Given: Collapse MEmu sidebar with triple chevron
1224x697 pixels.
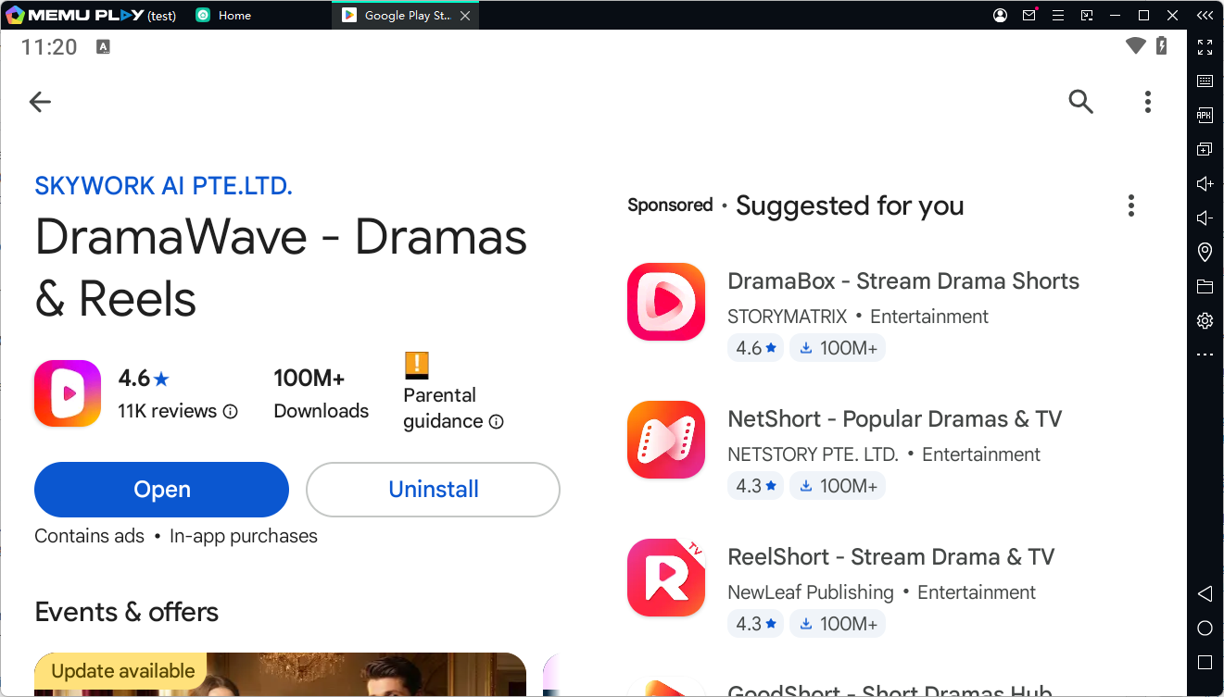Looking at the screenshot, I should tap(1205, 15).
